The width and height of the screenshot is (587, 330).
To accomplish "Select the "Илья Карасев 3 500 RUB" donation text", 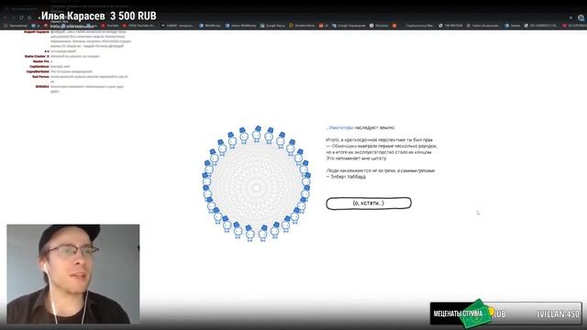I will [98, 16].
